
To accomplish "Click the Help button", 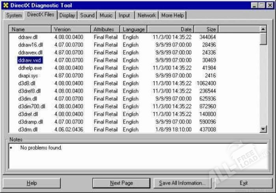I will click(32, 183).
